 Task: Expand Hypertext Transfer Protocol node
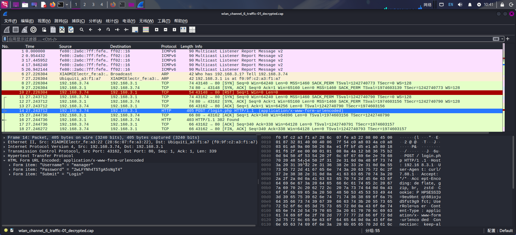[x=4, y=156]
